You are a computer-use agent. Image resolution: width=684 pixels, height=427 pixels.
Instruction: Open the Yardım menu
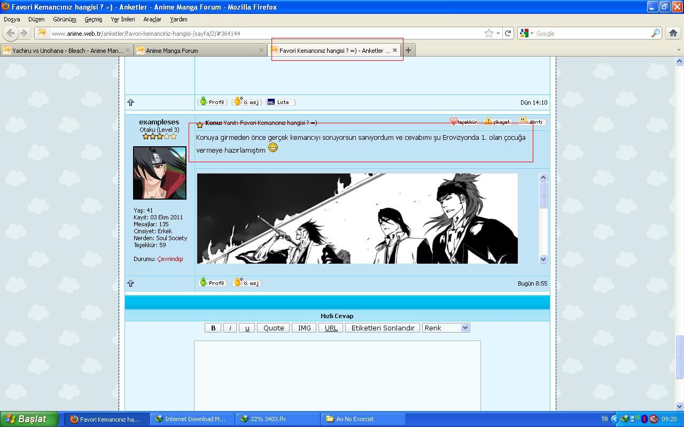(178, 19)
